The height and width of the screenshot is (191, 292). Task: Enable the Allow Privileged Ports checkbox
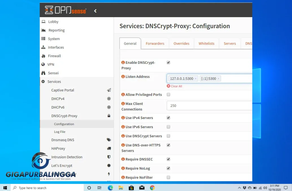coord(168,95)
